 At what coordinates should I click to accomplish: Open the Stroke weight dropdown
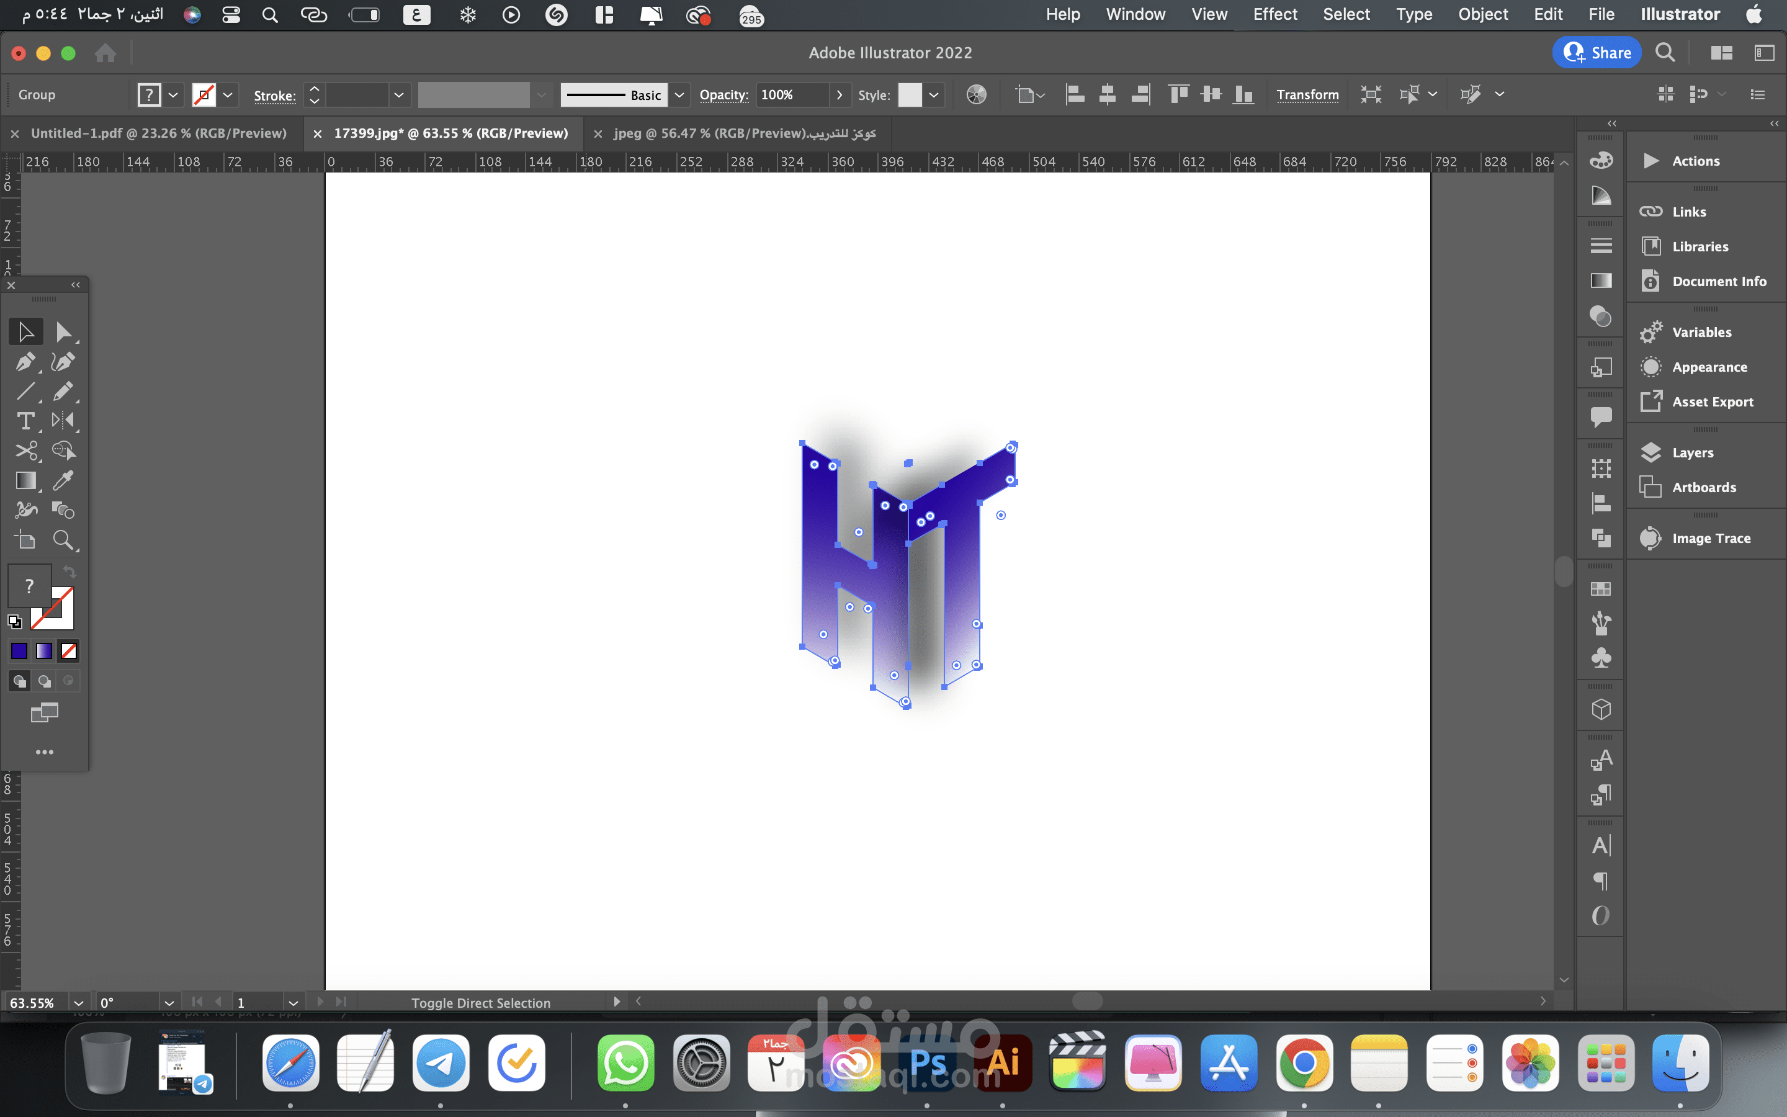[399, 94]
